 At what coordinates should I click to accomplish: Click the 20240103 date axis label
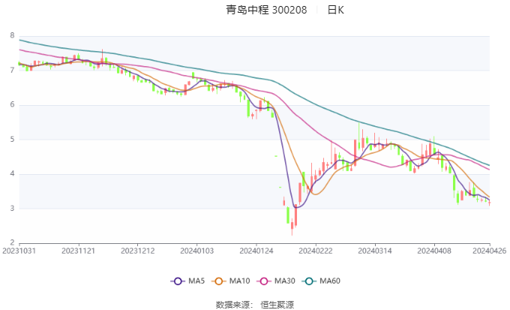196,251
